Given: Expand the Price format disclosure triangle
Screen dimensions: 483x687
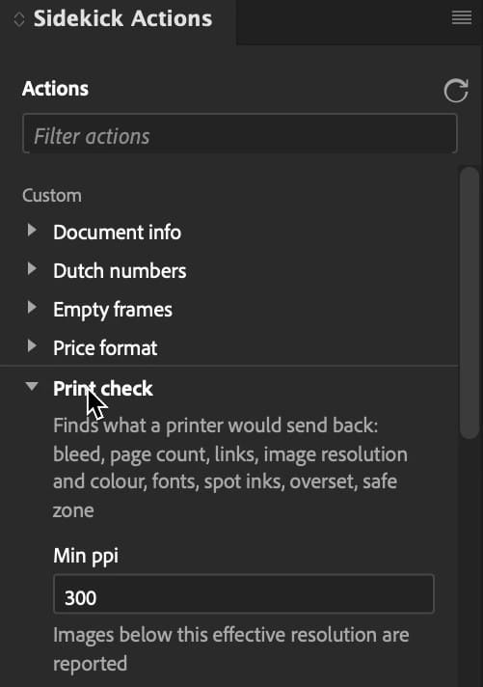Looking at the screenshot, I should pyautogui.click(x=32, y=345).
